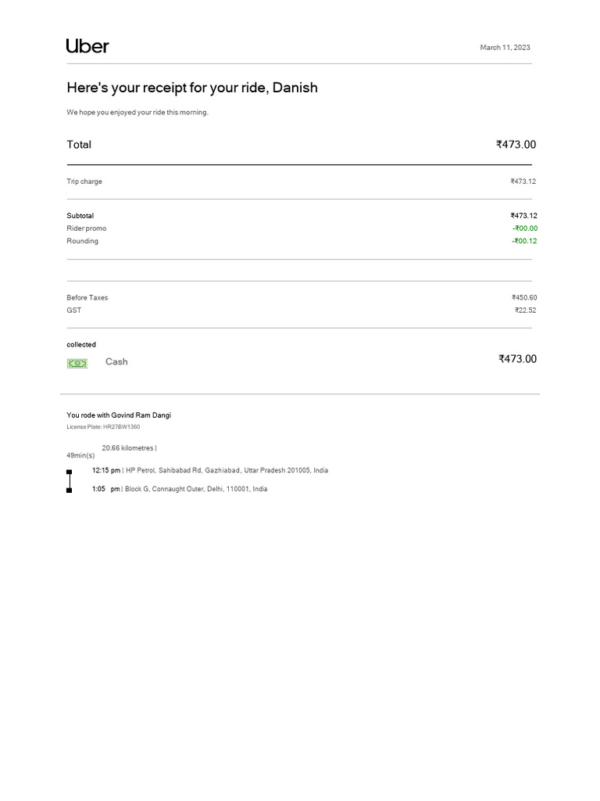Image resolution: width=600 pixels, height=801 pixels.
Task: Click the receipt heading for Danish
Action: click(192, 88)
